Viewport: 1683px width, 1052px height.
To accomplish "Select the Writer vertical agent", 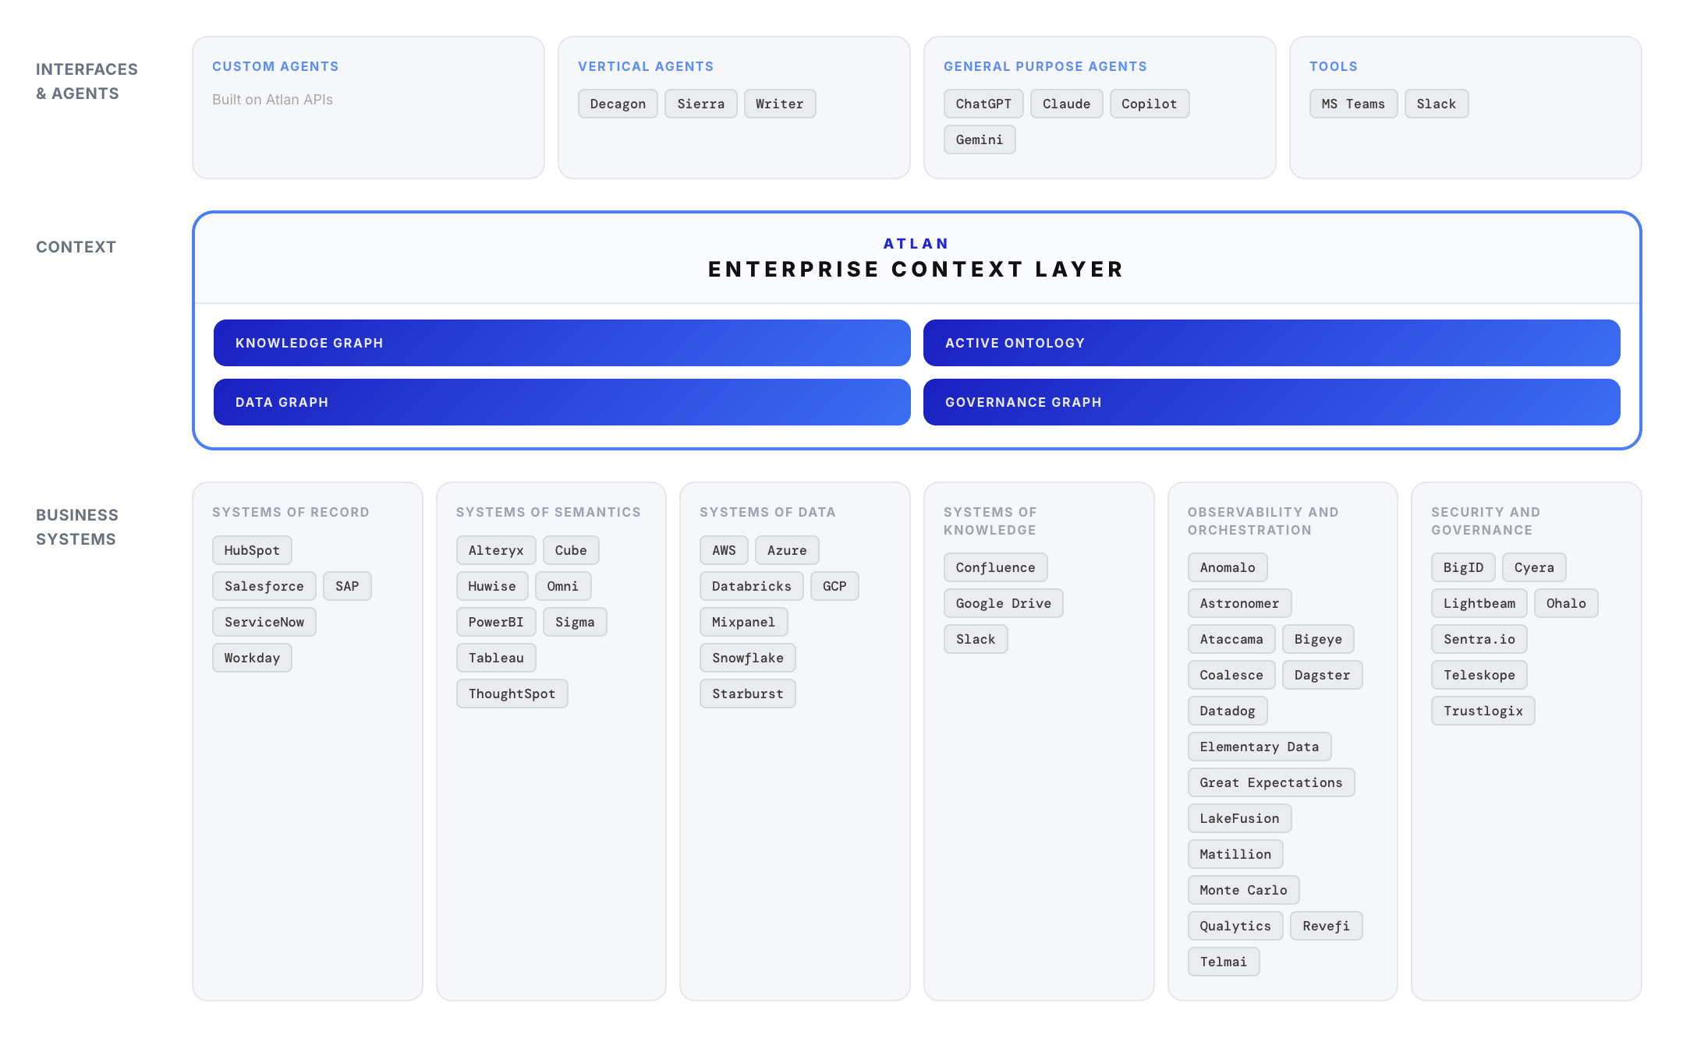I will tap(779, 103).
